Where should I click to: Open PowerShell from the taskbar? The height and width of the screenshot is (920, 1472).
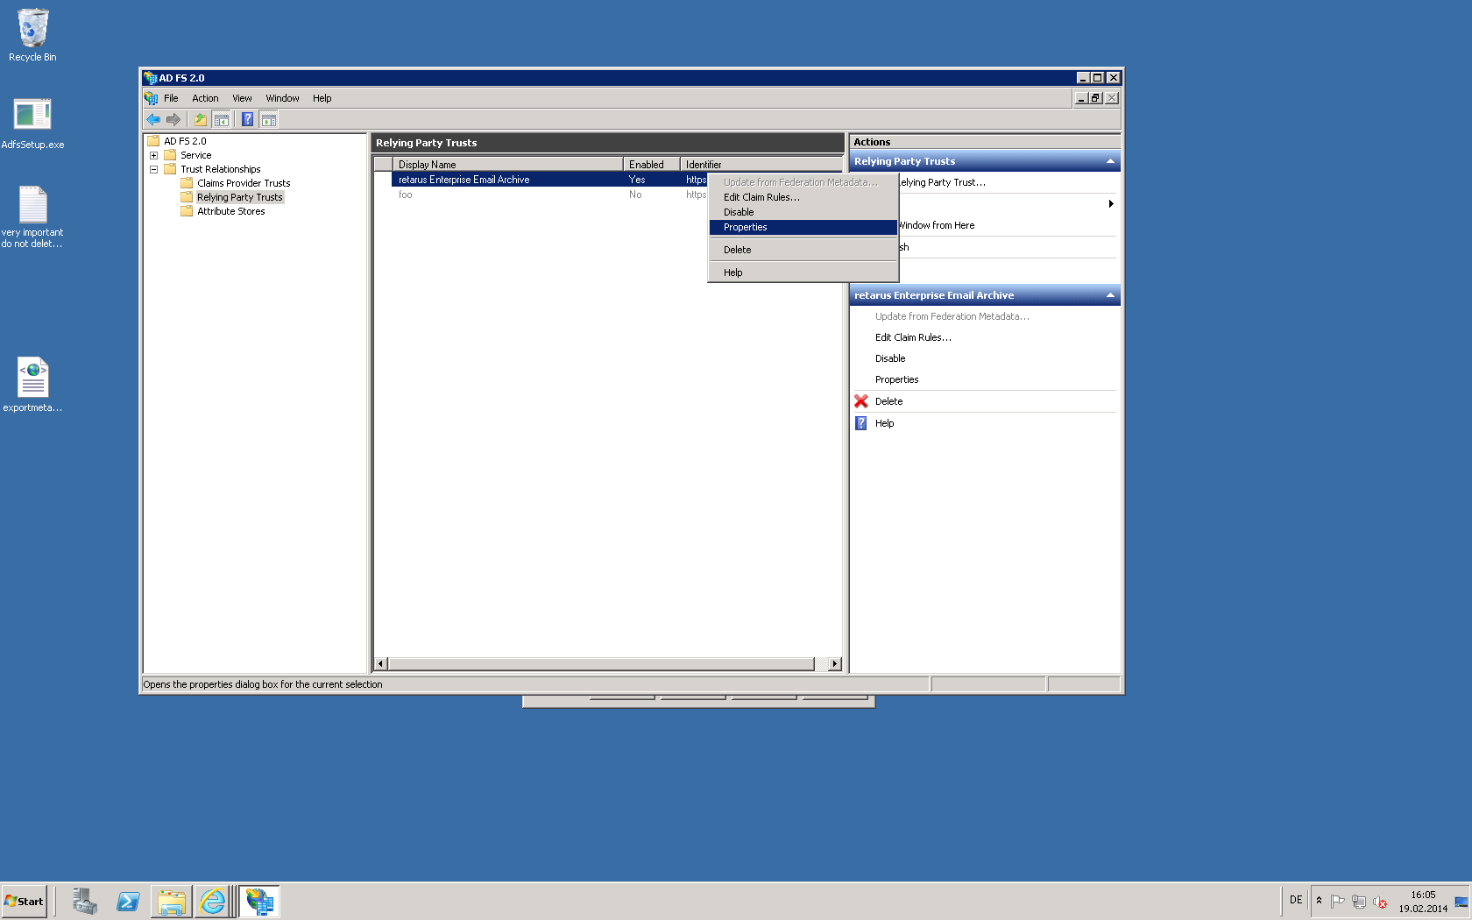(128, 902)
